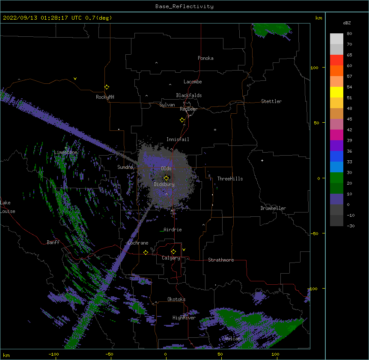Click the yellow diamond marker above Calgary
This screenshot has width=369, height=360.
pos(173,252)
